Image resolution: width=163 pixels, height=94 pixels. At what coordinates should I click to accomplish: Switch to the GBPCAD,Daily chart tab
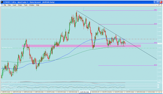click(39, 92)
